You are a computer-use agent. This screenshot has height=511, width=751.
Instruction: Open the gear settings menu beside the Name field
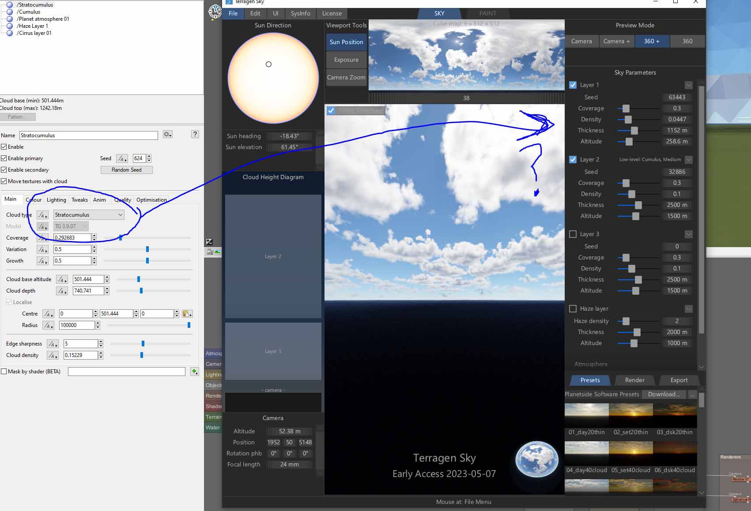[167, 135]
